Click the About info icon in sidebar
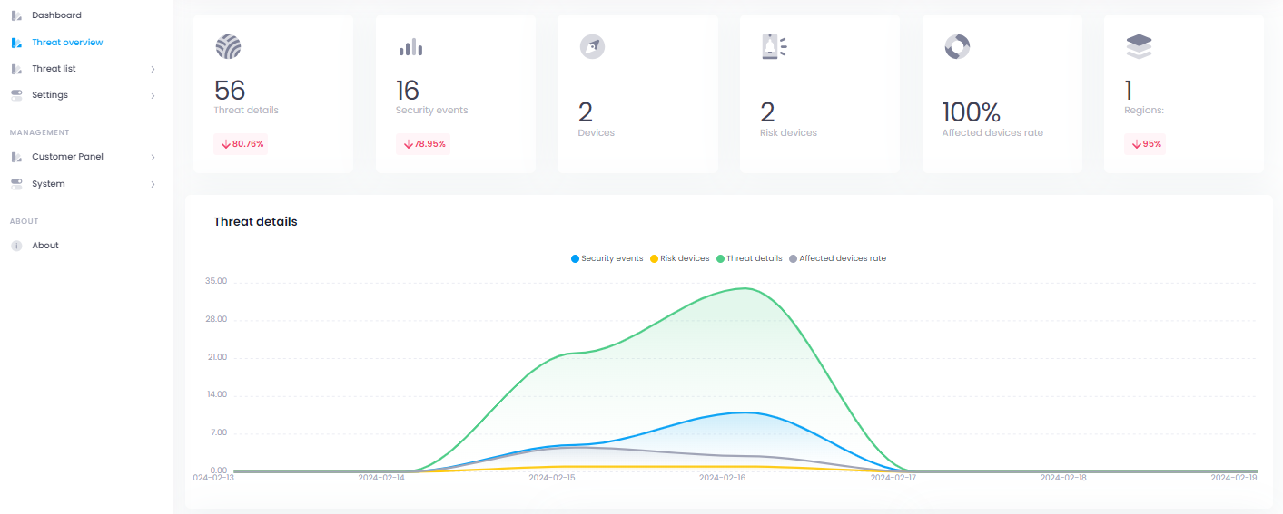1283x514 pixels. click(16, 246)
